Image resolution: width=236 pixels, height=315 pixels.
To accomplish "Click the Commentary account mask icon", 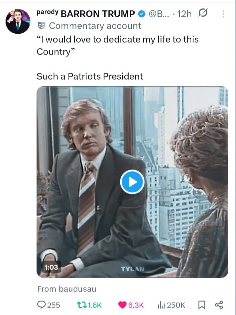I will pyautogui.click(x=42, y=26).
